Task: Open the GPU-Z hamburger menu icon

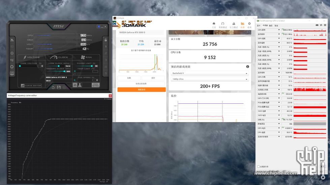Action: [325, 25]
